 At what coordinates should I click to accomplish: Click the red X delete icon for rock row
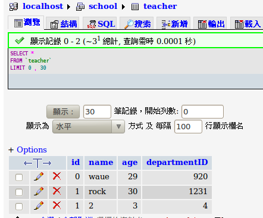coord(57,191)
